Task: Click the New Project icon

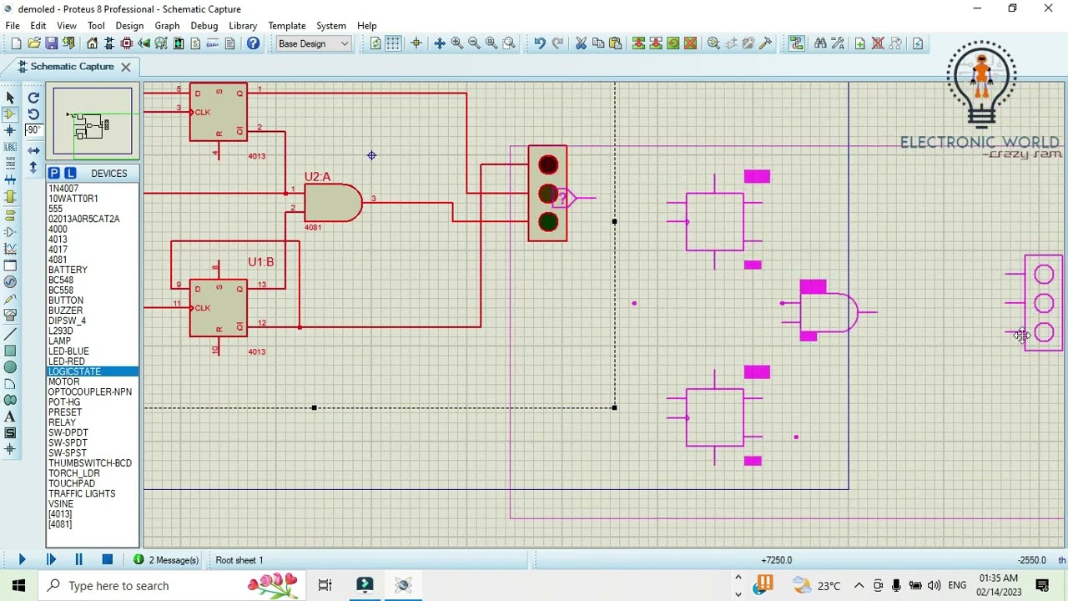Action: coord(16,43)
